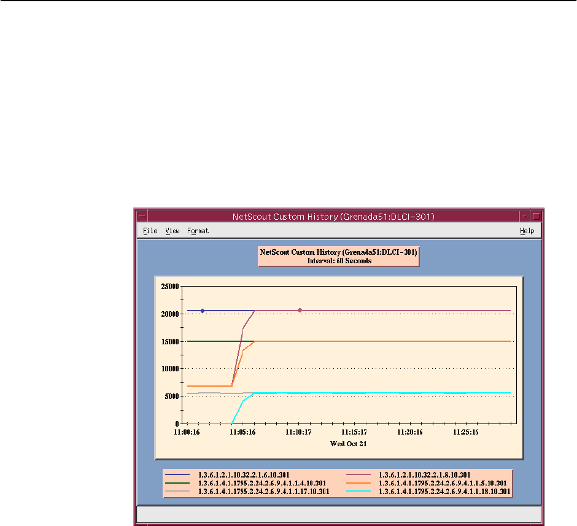Click the dark green legend line swatch
Image resolution: width=577 pixels, height=526 pixels.
178,484
